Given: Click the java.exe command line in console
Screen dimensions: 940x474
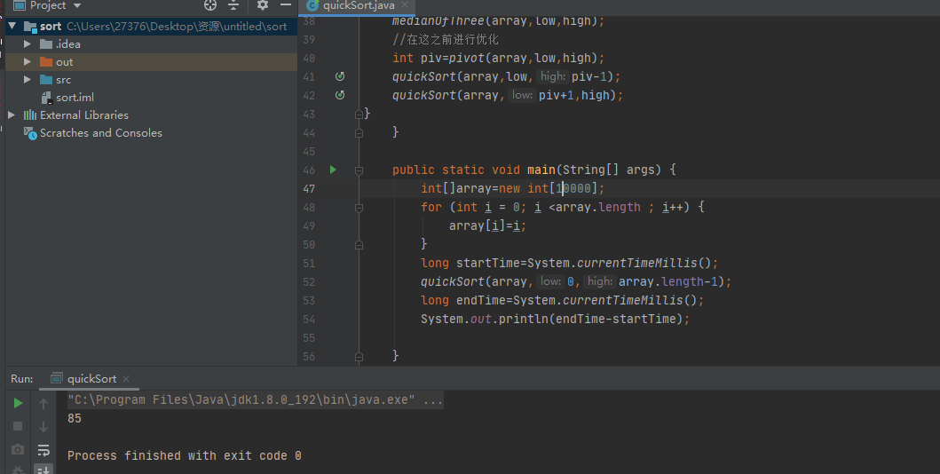Looking at the screenshot, I should coord(255,399).
